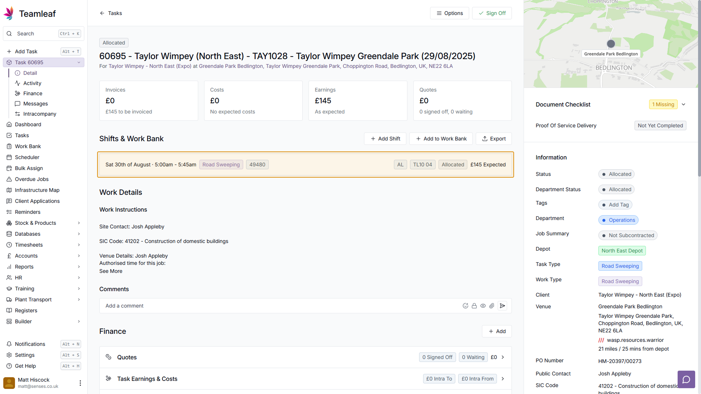This screenshot has width=701, height=394.
Task: Expand the Accounts chevron
Action: [79, 256]
